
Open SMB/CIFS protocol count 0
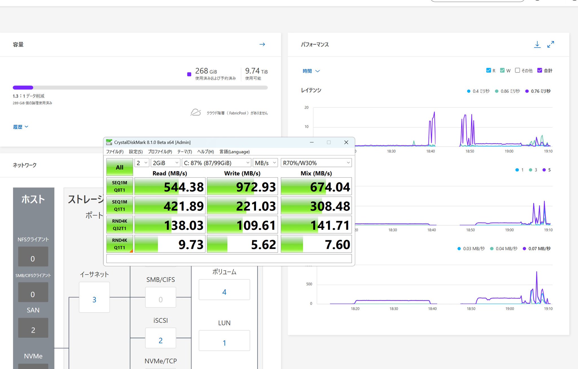coord(161,297)
